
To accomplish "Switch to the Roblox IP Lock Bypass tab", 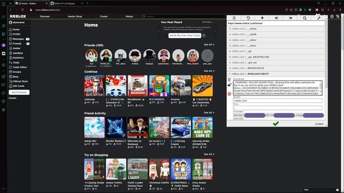I will click(x=67, y=4).
